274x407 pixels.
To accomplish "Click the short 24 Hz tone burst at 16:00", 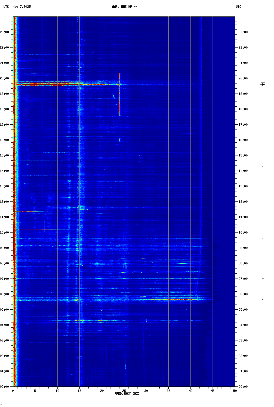I will click(120, 140).
